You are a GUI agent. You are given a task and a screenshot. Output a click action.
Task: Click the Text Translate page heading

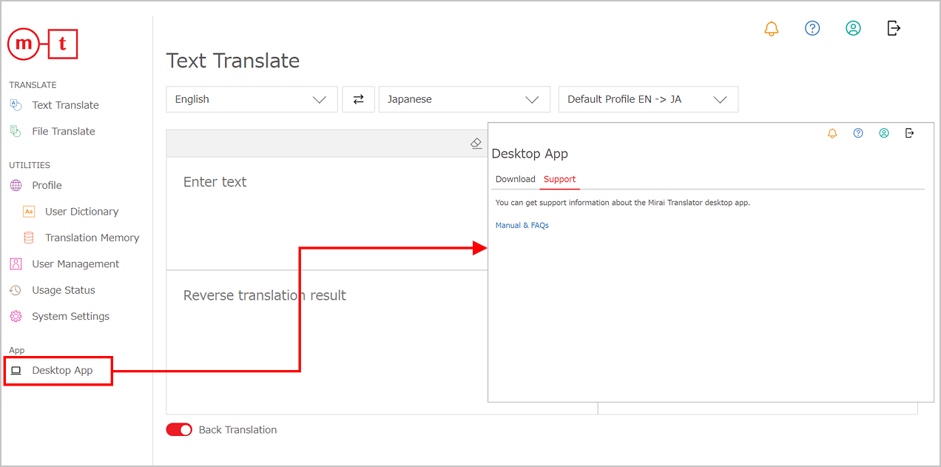(233, 61)
